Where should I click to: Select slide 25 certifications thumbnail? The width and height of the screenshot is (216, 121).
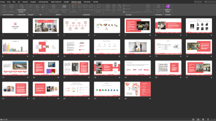[x=107, y=89]
